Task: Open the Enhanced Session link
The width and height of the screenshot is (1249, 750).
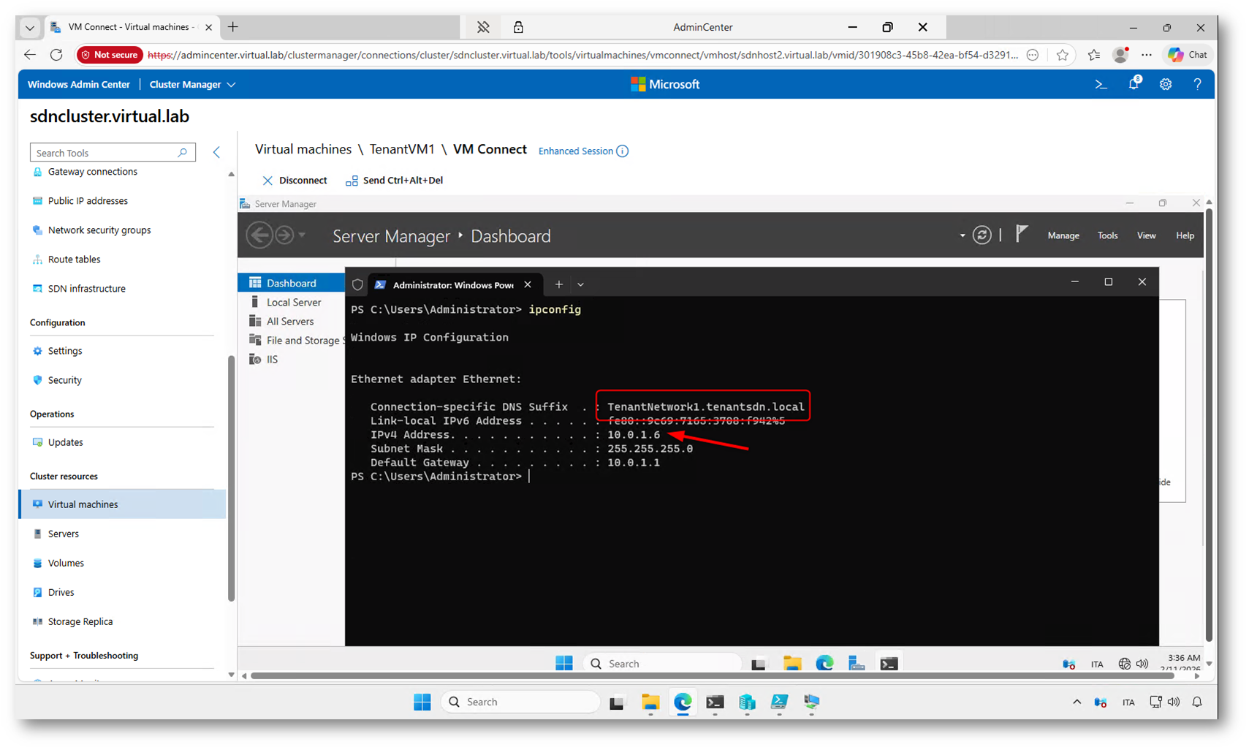Action: coord(575,151)
